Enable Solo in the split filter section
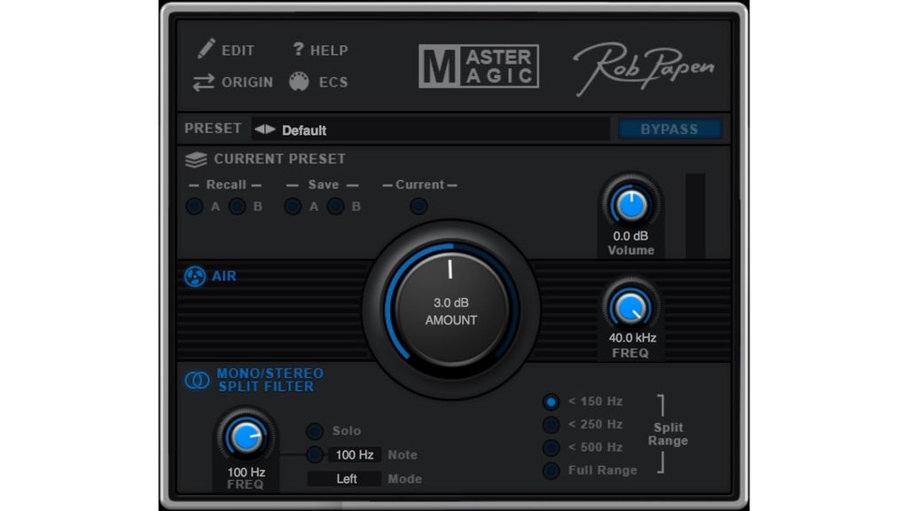This screenshot has height=511, width=908. click(x=316, y=430)
